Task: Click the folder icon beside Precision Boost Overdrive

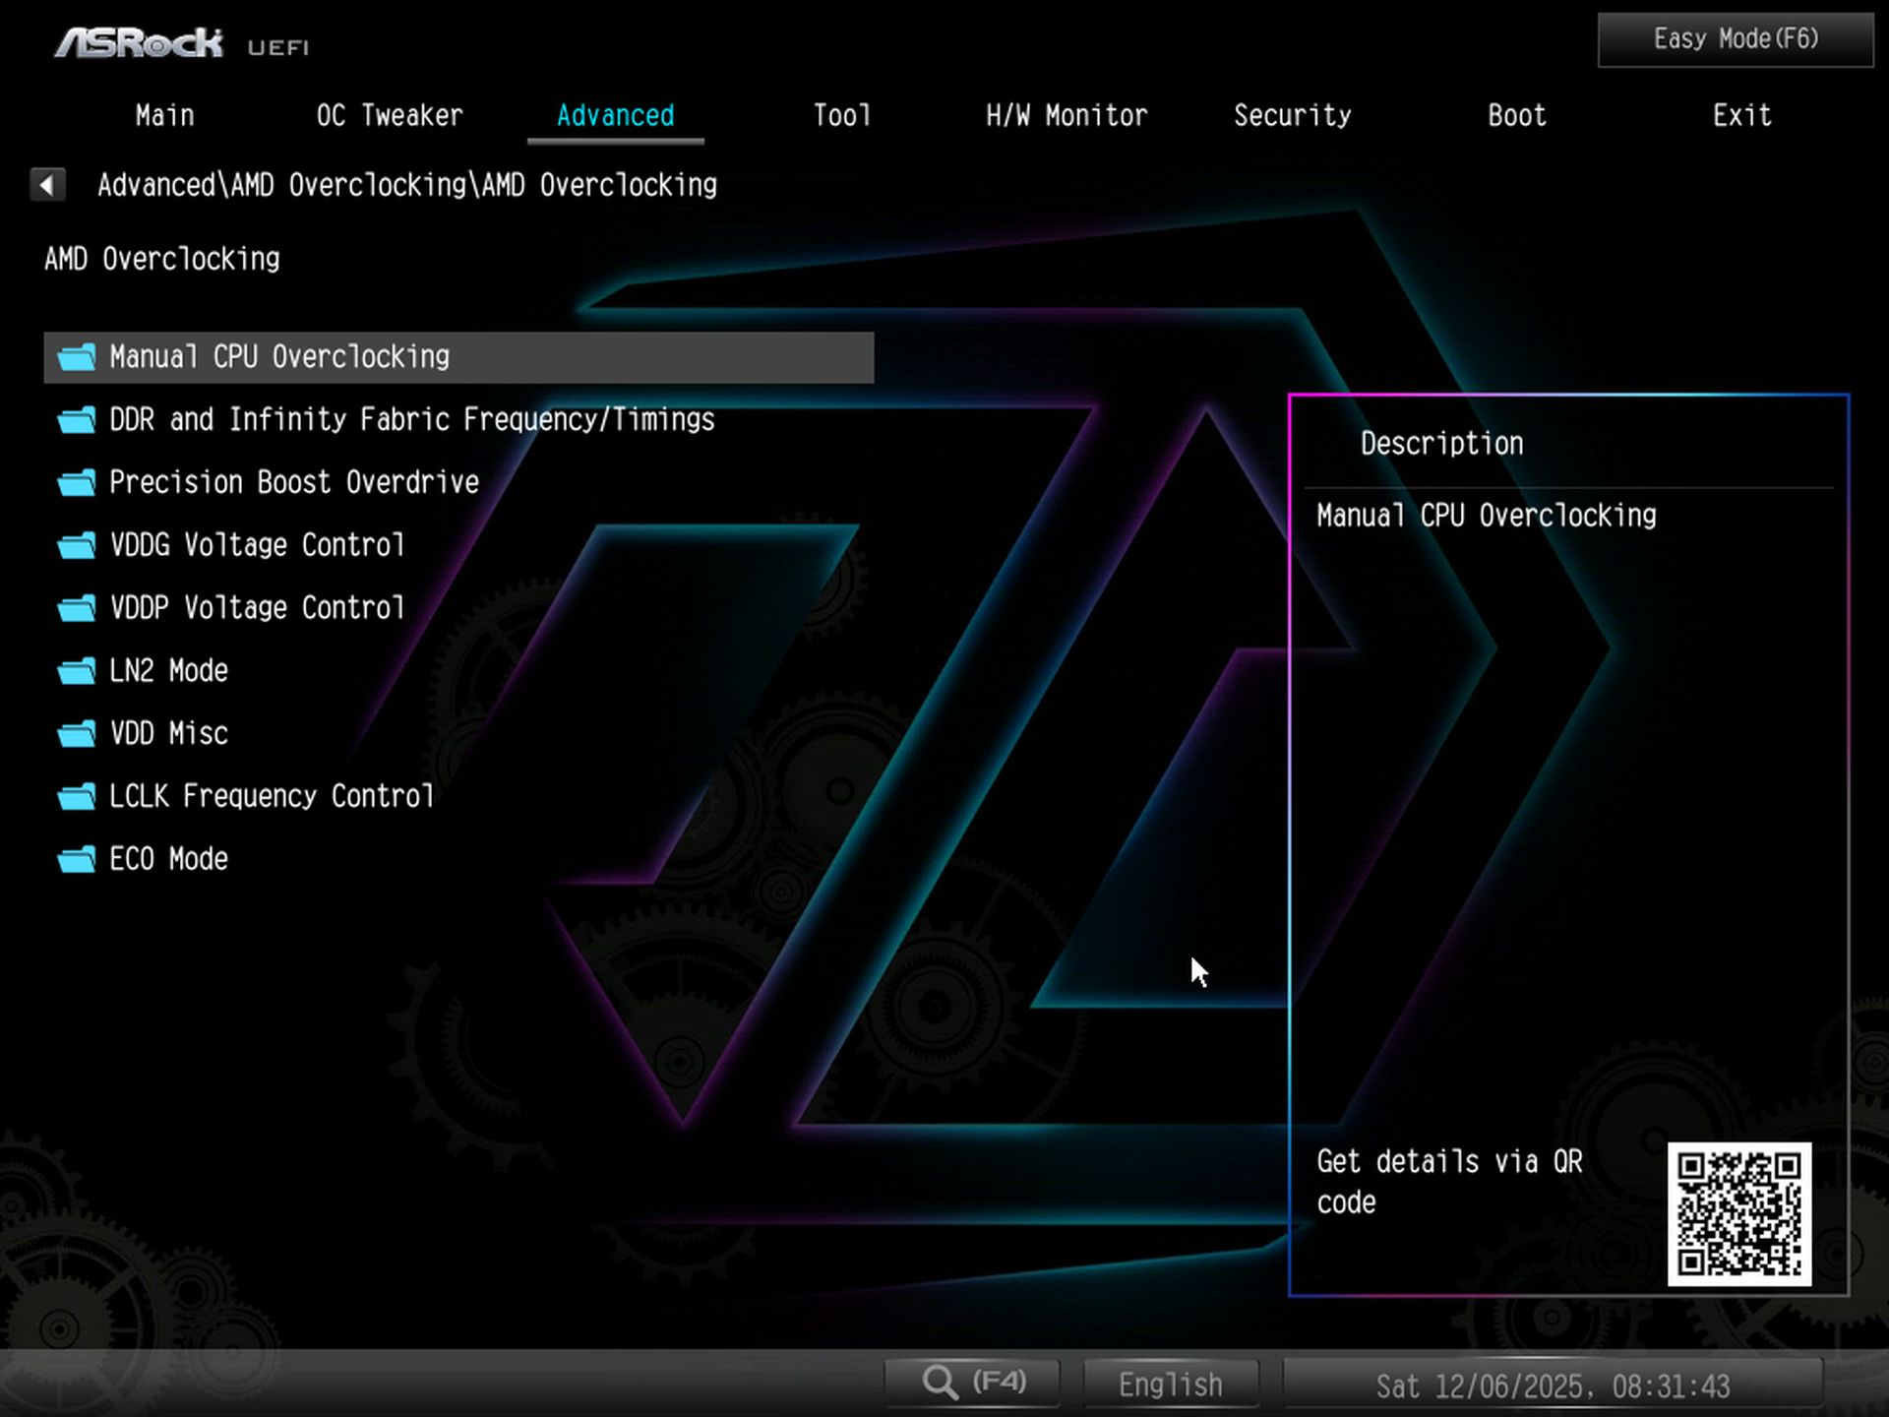Action: pyautogui.click(x=76, y=482)
